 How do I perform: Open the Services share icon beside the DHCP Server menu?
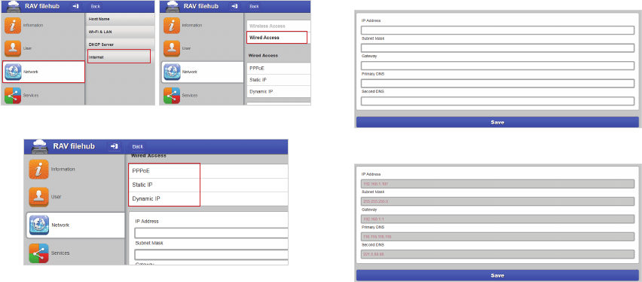click(12, 95)
